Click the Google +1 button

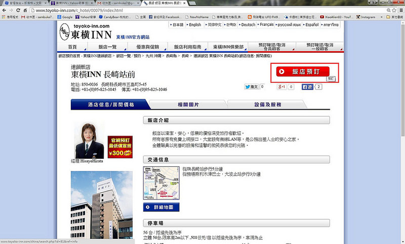pyautogui.click(x=282, y=87)
